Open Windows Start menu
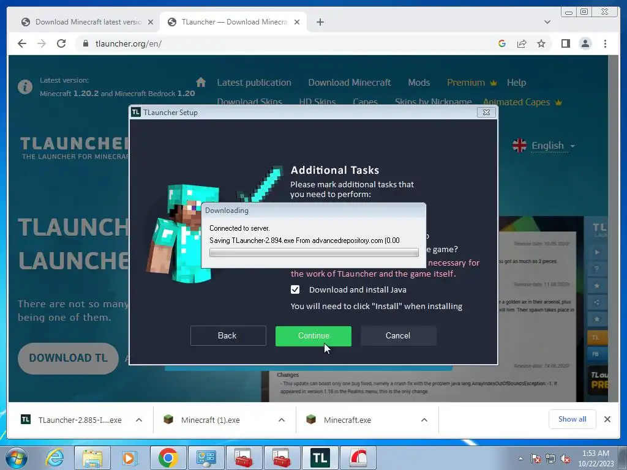 pyautogui.click(x=17, y=458)
